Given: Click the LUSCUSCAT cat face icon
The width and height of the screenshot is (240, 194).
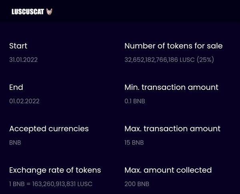Looking at the screenshot, I should (49, 12).
